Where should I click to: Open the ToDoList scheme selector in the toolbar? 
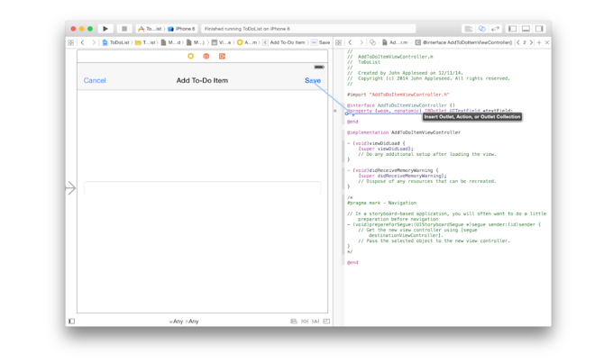[x=151, y=29]
